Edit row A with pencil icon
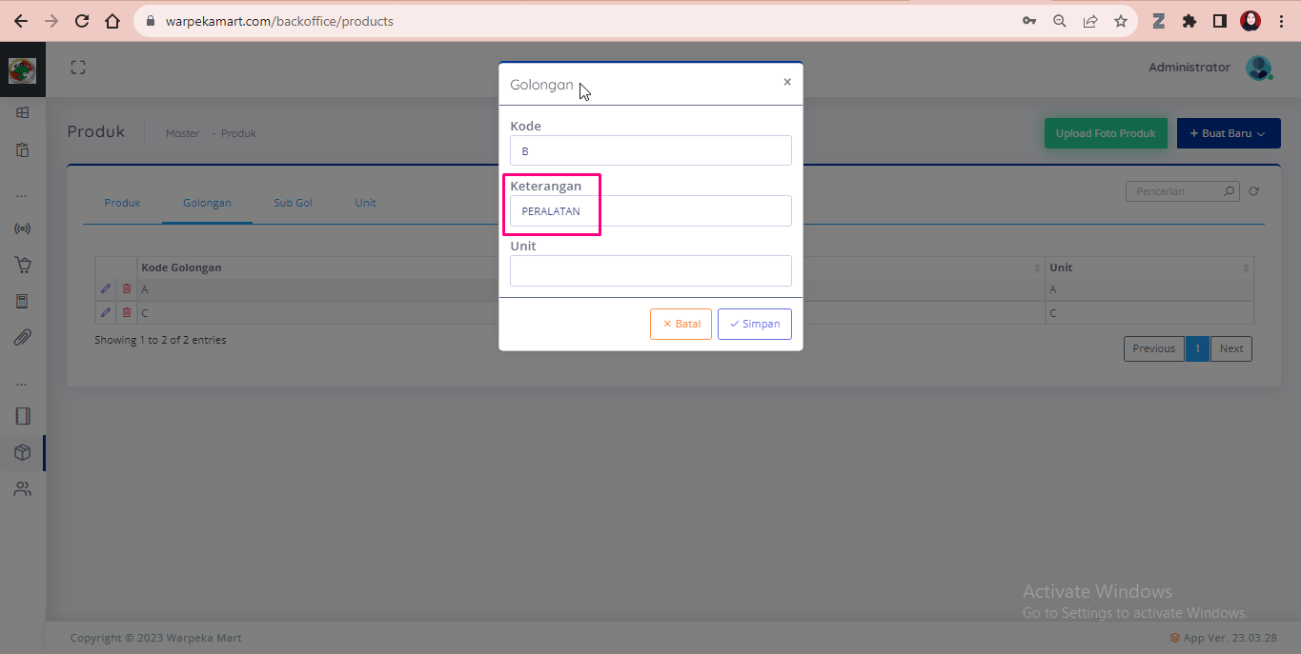The height and width of the screenshot is (654, 1301). [x=106, y=288]
